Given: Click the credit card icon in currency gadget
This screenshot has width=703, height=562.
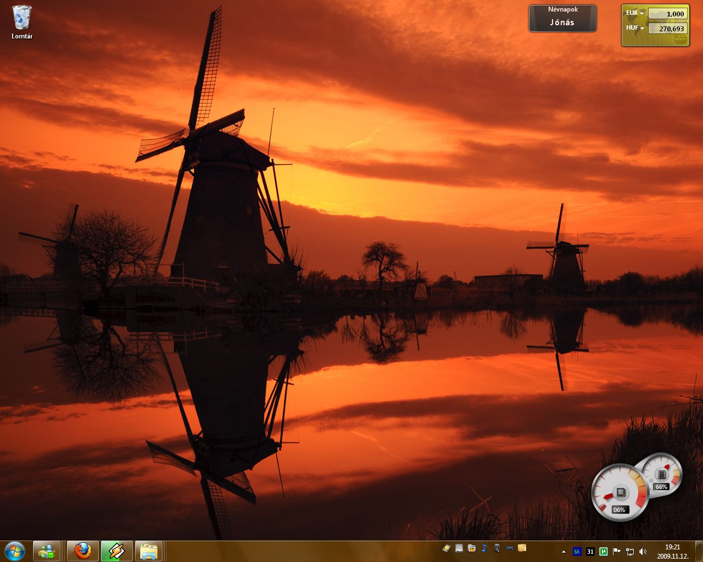Looking at the screenshot, I should coord(680,40).
